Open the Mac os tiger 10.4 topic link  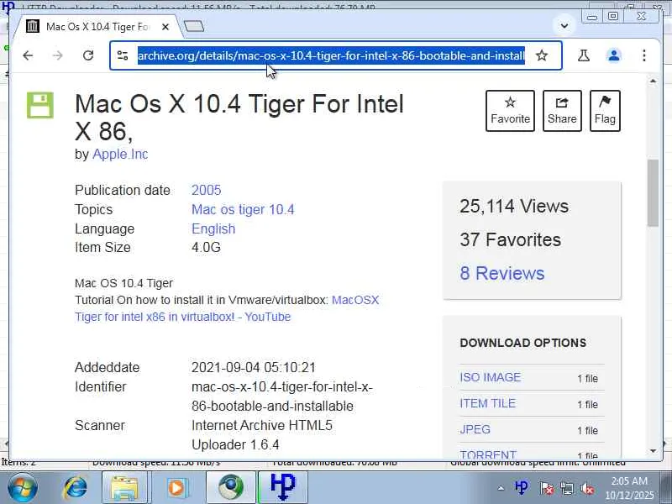pos(243,209)
